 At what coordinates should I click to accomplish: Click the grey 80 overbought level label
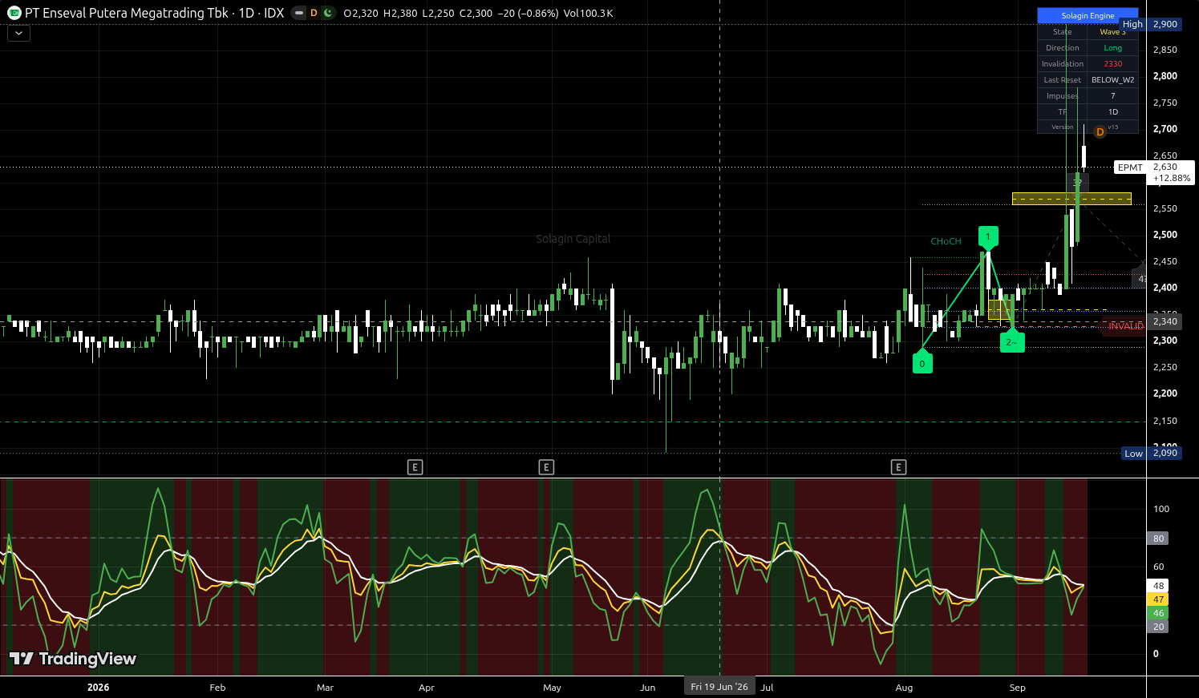tap(1158, 539)
